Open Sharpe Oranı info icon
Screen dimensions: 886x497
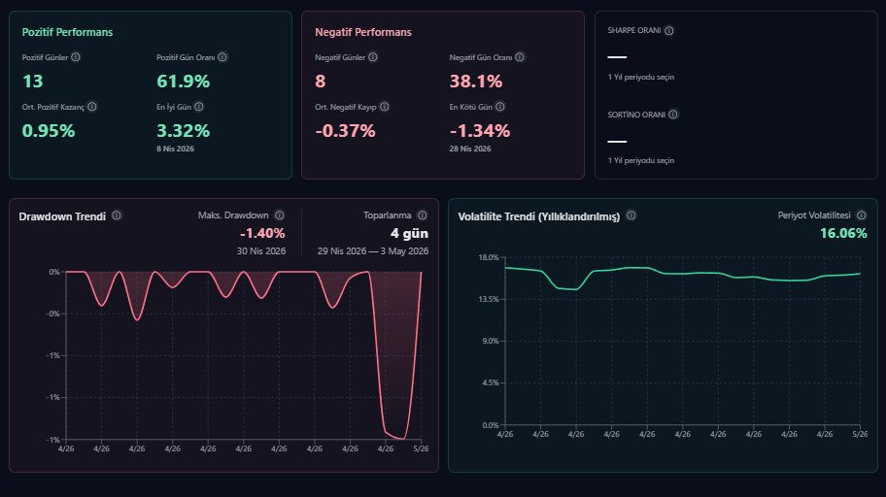coord(669,30)
